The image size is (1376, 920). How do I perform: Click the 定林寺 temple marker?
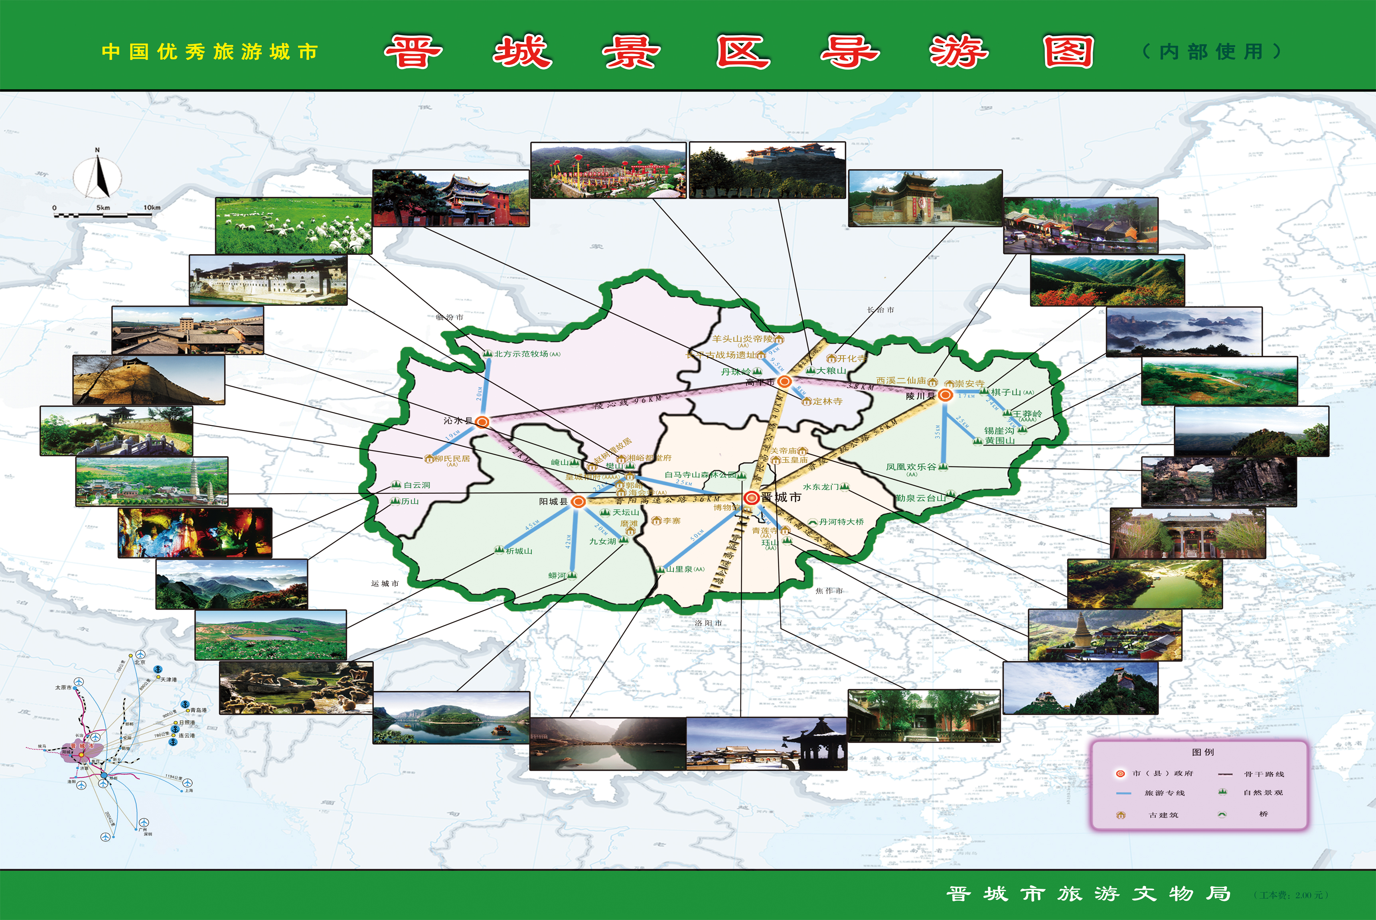point(807,401)
